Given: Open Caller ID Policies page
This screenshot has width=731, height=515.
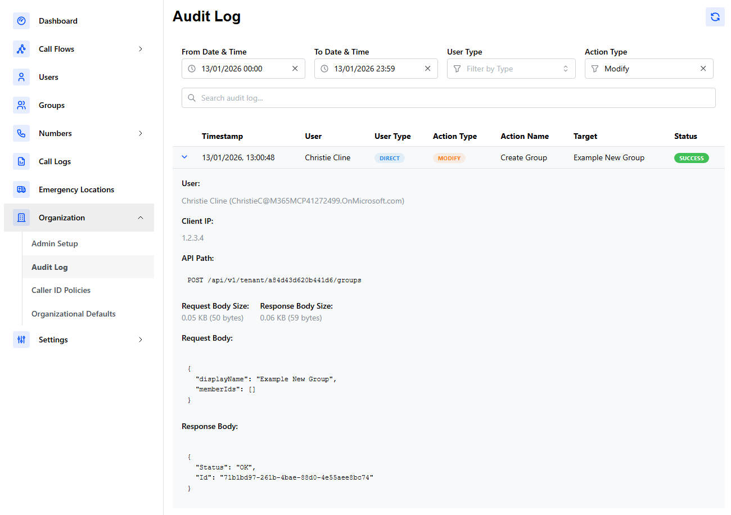Looking at the screenshot, I should [x=61, y=290].
